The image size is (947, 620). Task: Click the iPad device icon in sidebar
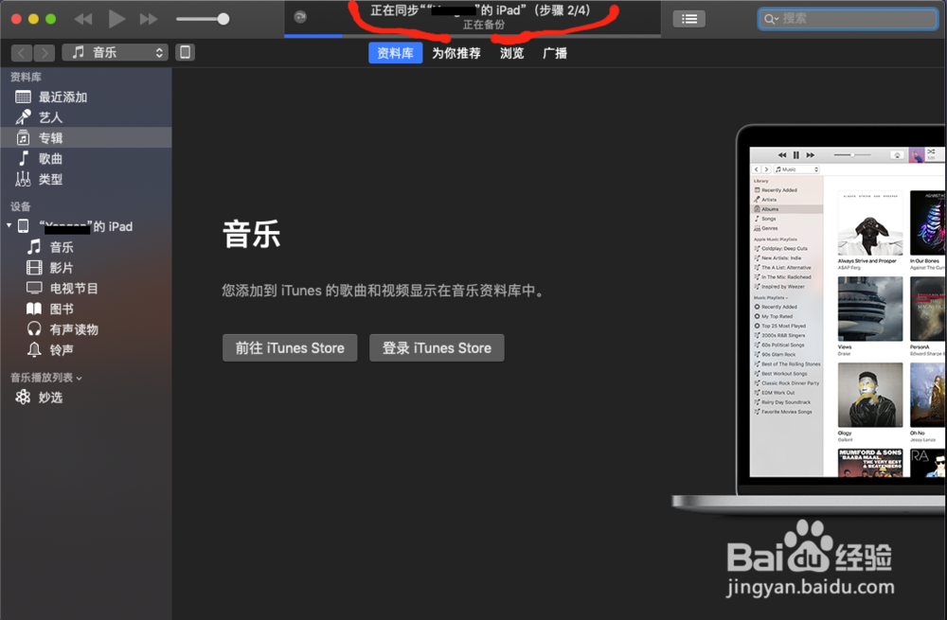point(24,226)
